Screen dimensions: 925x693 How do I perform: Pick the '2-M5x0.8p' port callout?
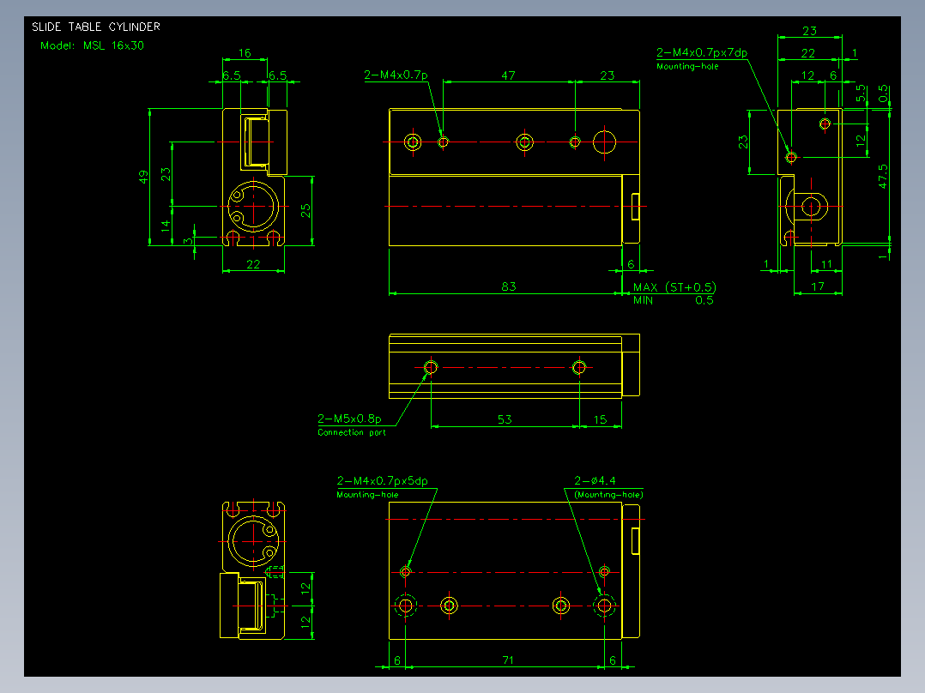pos(349,419)
